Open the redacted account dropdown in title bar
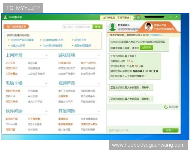 pos(155,17)
